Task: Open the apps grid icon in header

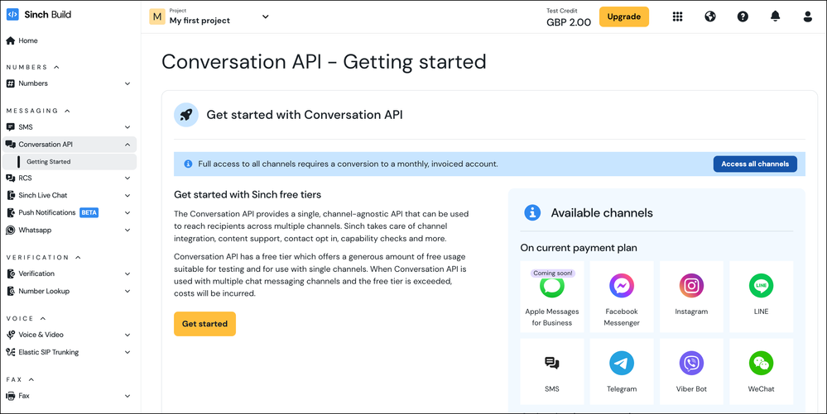Action: pyautogui.click(x=678, y=17)
